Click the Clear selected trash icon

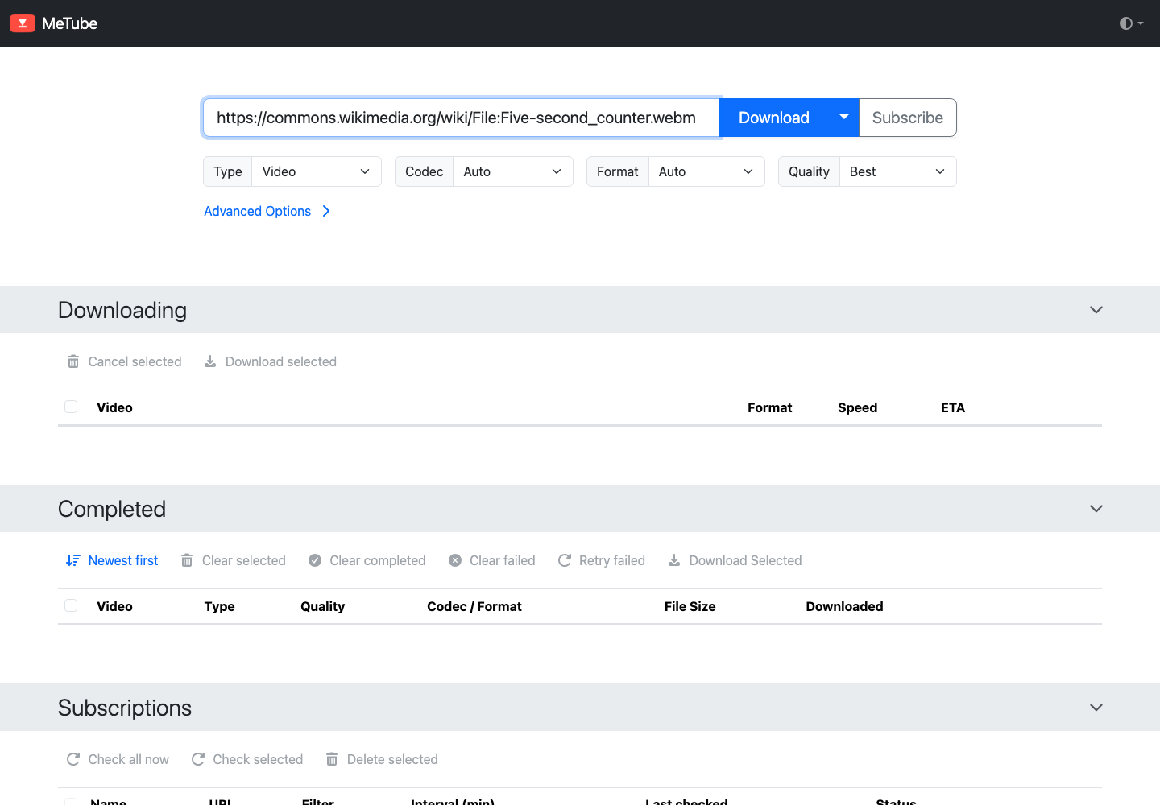click(187, 560)
